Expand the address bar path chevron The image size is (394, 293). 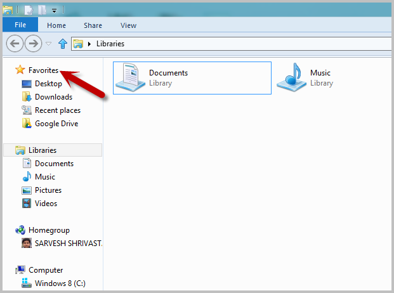pos(89,44)
